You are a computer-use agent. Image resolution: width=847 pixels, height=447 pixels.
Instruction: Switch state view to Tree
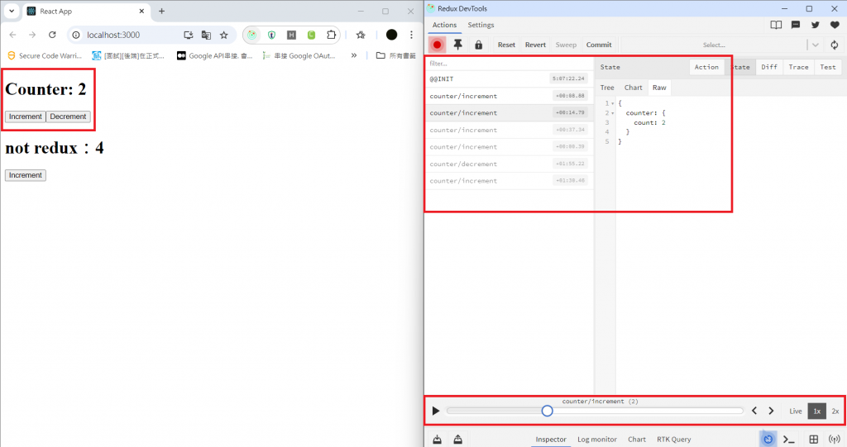click(607, 88)
